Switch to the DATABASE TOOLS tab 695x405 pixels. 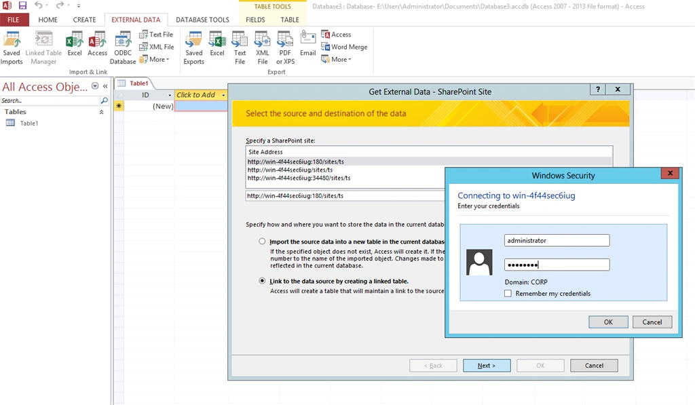202,20
